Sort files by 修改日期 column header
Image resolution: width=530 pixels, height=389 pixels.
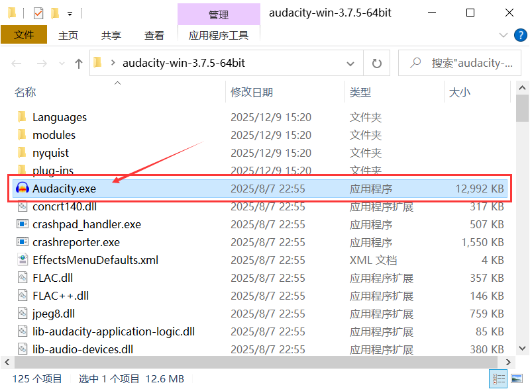point(252,92)
